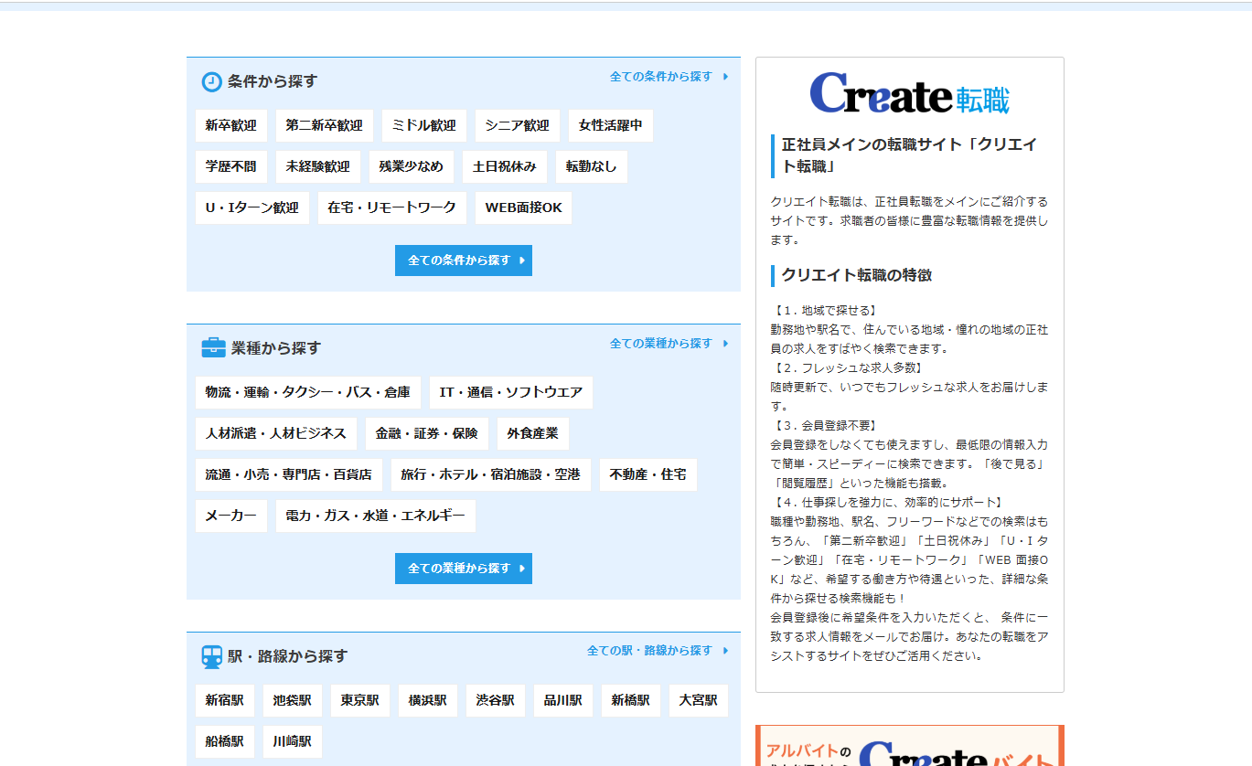Open the Createバイト banner image

[909, 747]
